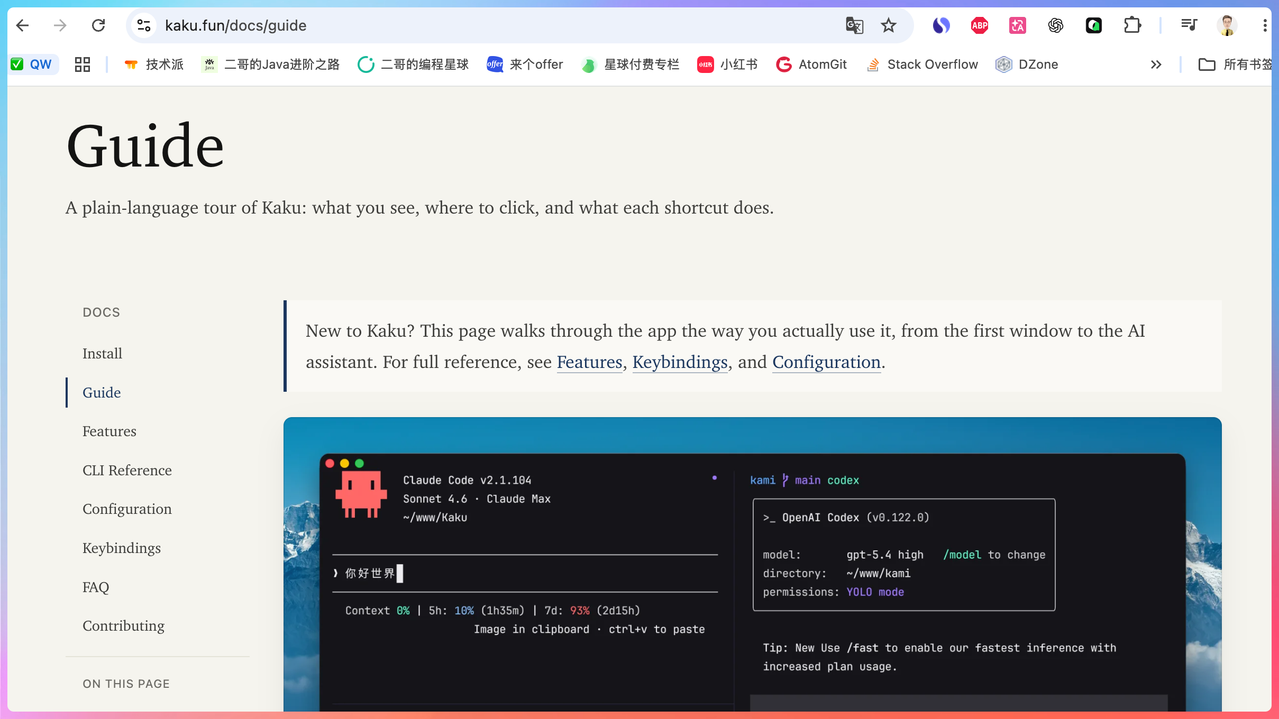The image size is (1279, 719).
Task: Select Guide in the docs sidebar
Action: point(102,392)
